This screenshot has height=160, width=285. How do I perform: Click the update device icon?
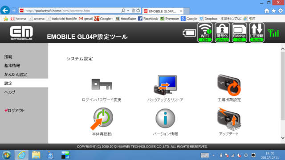coord(229,119)
